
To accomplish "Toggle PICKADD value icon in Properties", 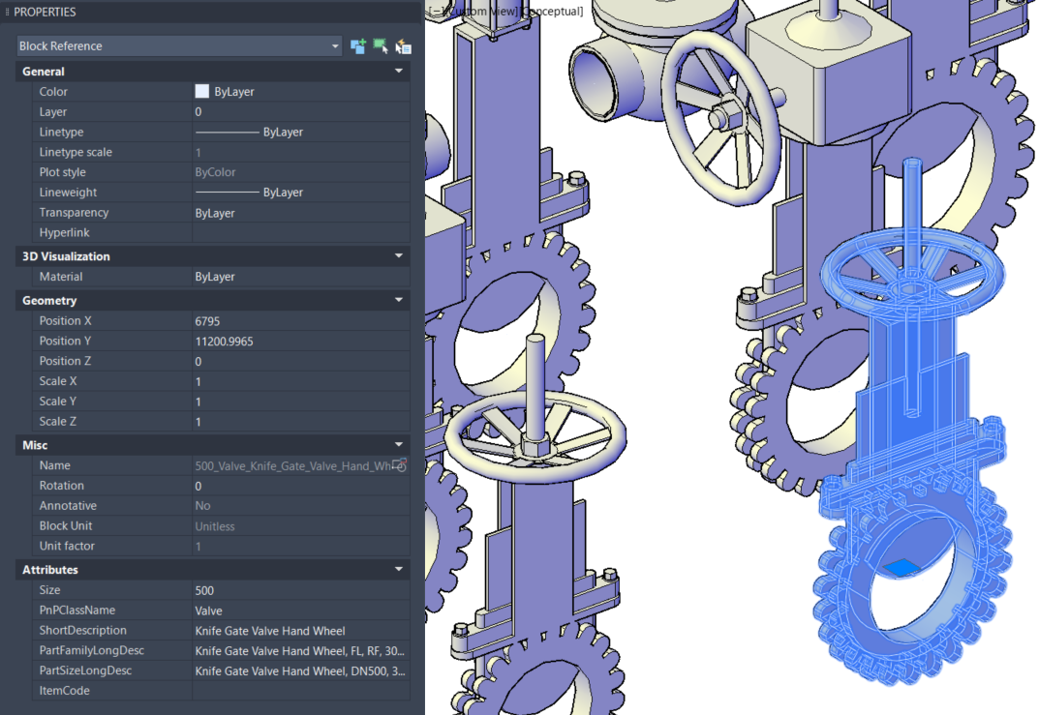I will pyautogui.click(x=358, y=46).
